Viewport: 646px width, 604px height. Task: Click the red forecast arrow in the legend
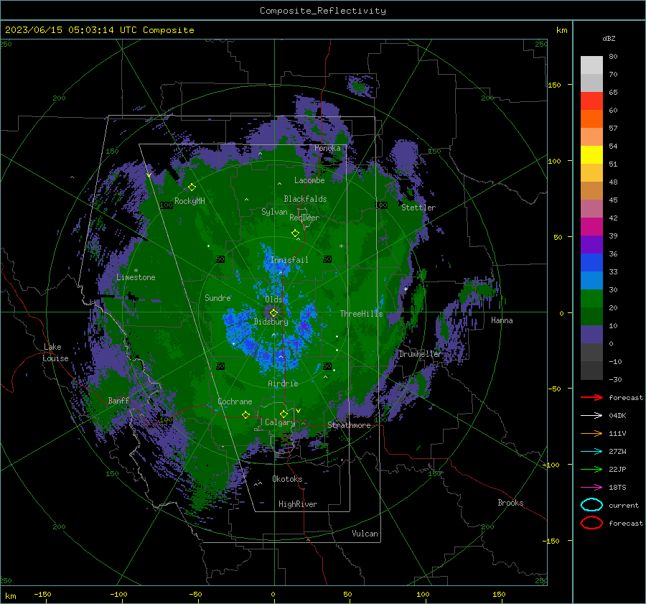[591, 397]
